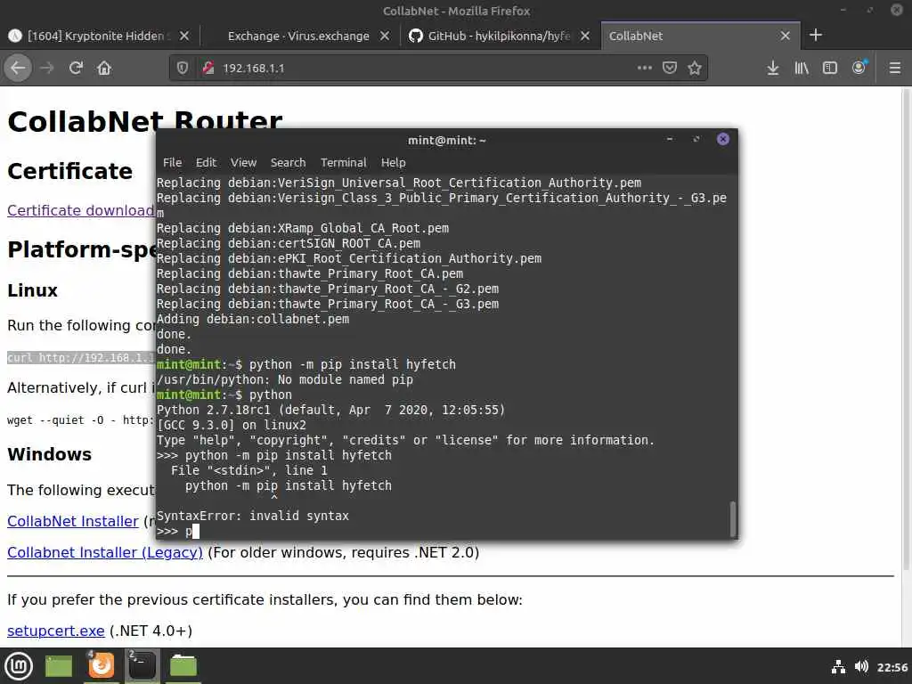Open the network tray icon
Screen dimensions: 912x684
pyautogui.click(x=838, y=666)
